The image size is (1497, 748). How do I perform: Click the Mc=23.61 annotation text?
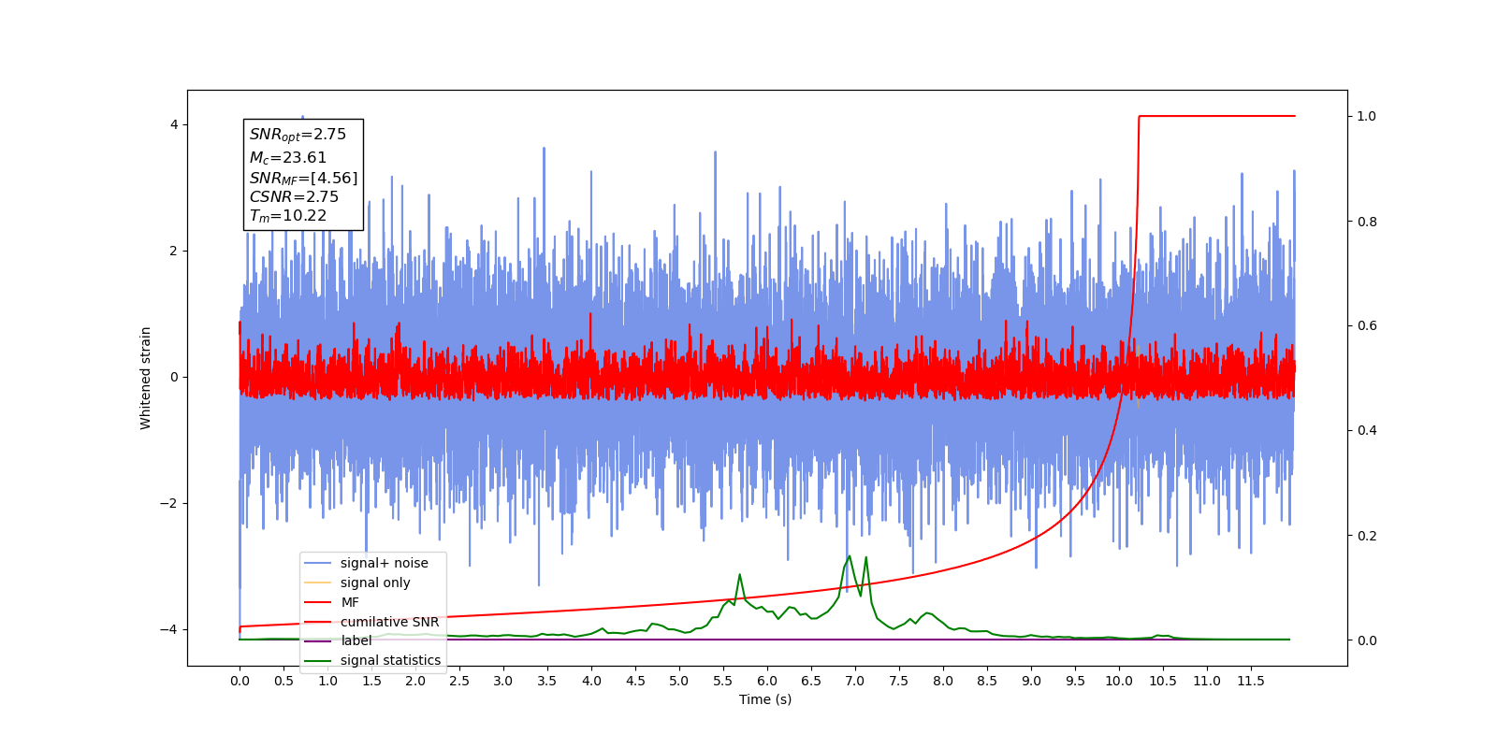coord(288,158)
